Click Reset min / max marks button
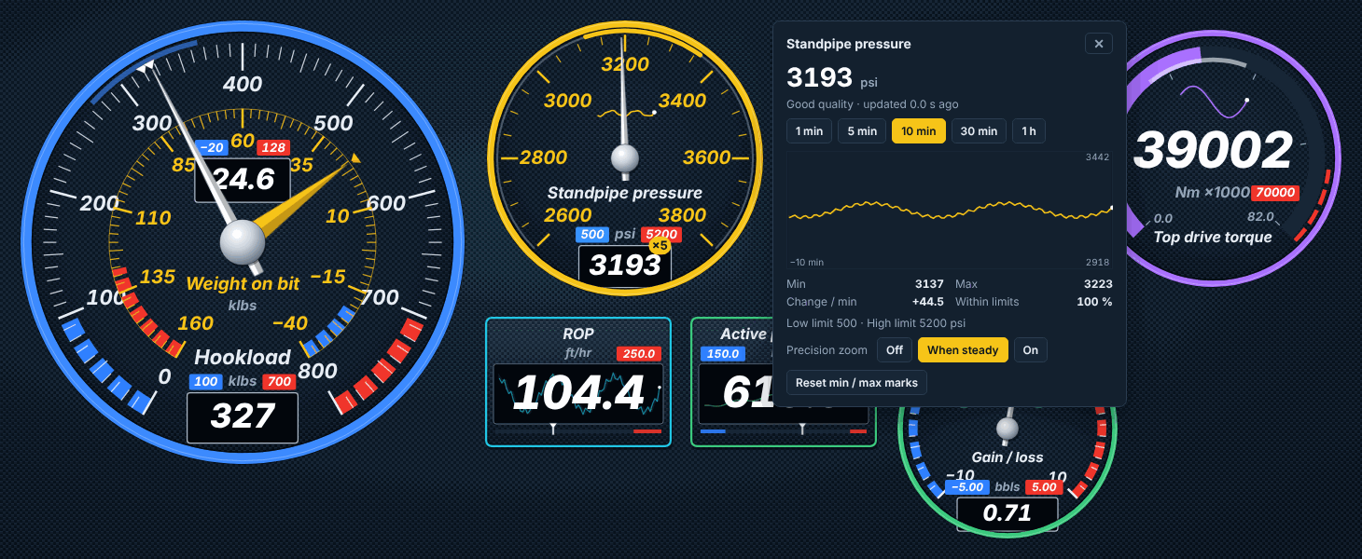1362x559 pixels. pos(856,382)
